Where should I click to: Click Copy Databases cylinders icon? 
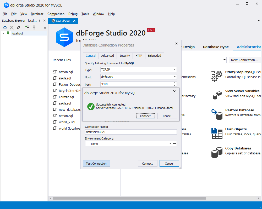(217, 152)
